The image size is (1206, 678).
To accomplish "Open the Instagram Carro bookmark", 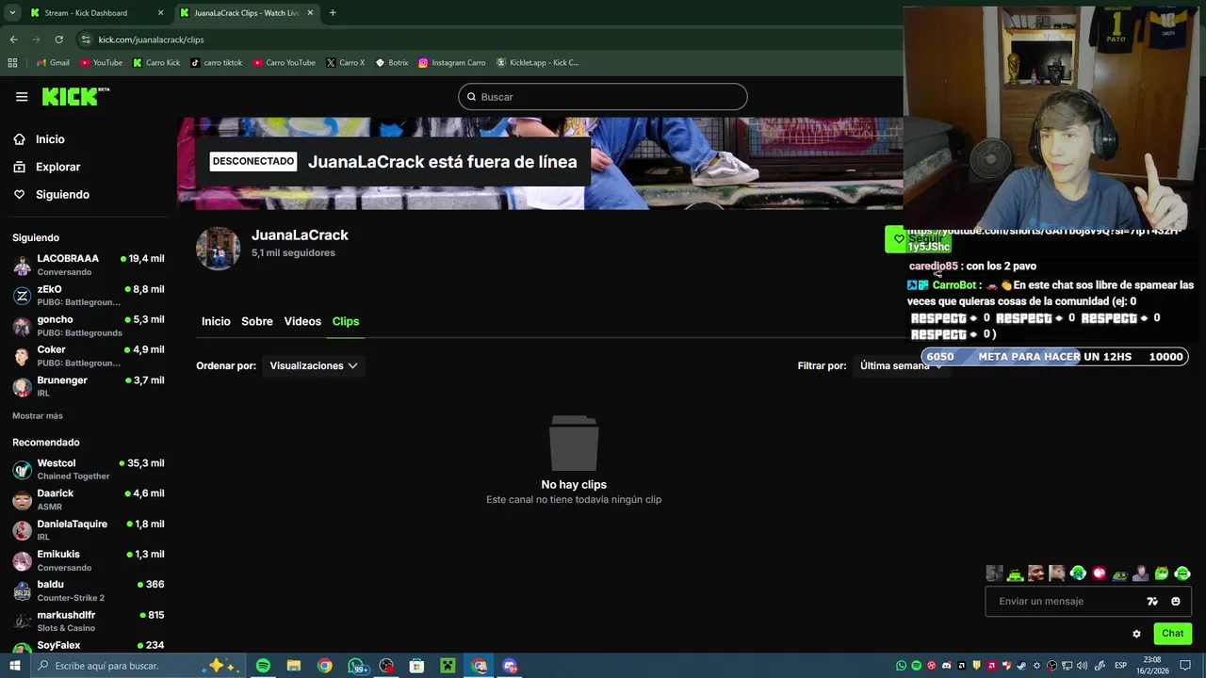I will point(451,62).
